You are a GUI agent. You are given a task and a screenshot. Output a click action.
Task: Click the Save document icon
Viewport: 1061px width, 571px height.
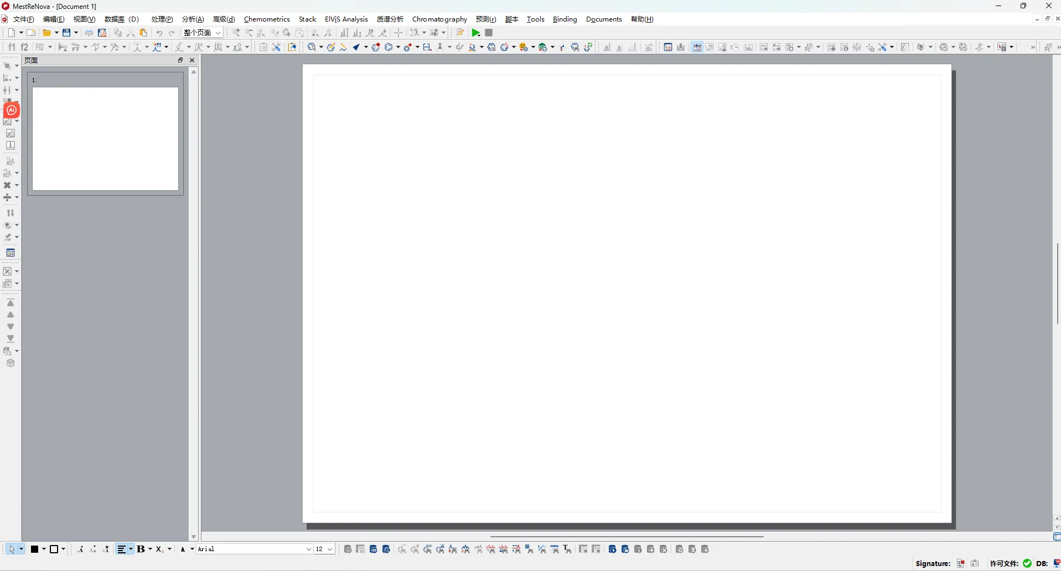coord(66,33)
